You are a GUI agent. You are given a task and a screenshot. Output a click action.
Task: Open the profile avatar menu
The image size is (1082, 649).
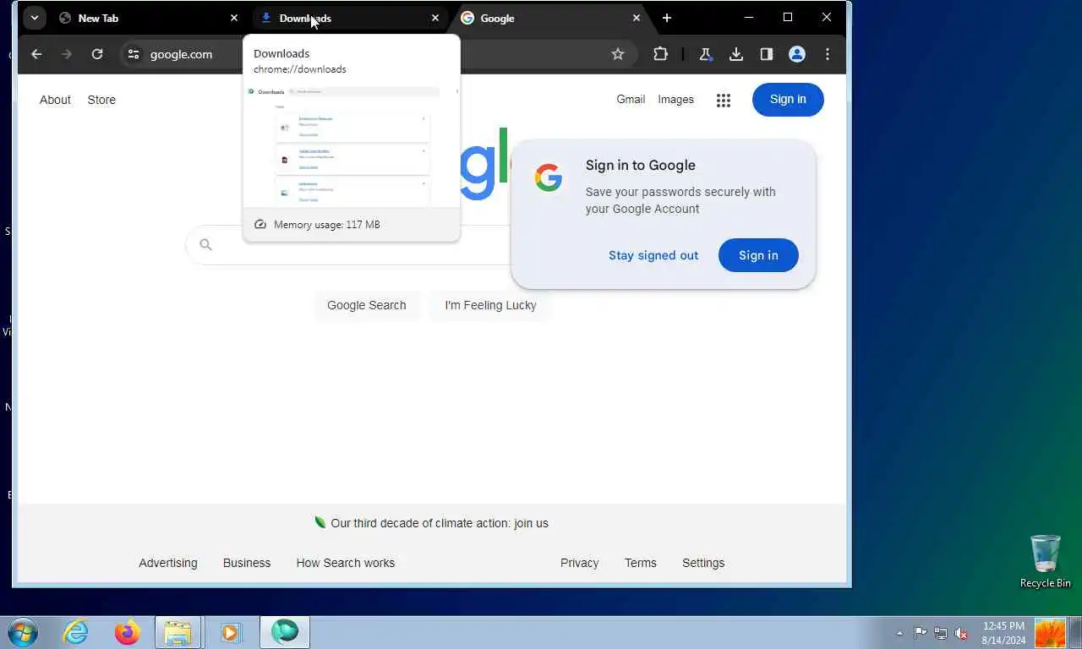797,54
